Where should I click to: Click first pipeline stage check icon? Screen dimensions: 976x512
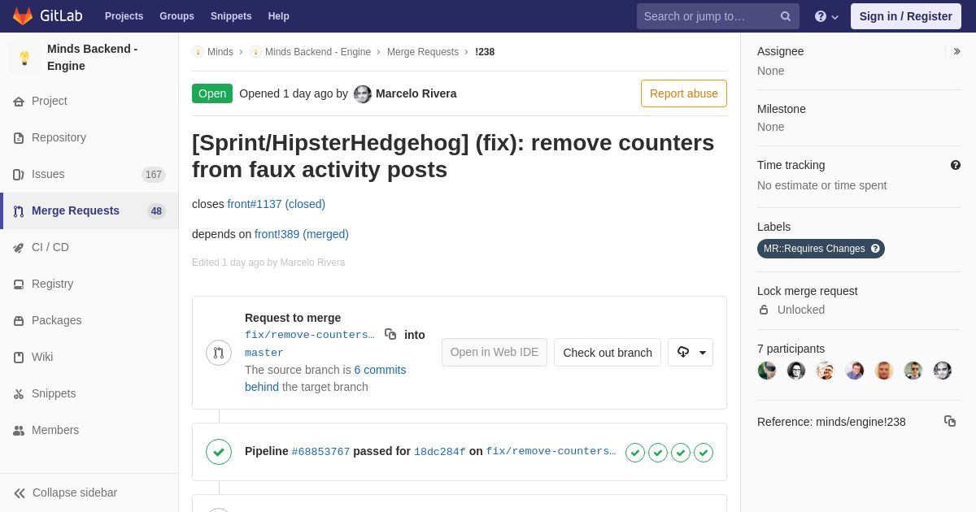[635, 453]
